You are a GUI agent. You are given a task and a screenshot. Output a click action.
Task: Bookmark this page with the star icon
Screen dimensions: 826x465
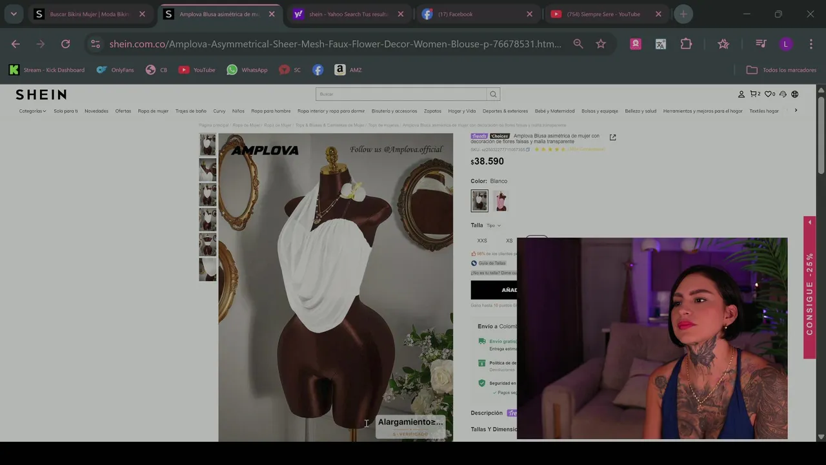pos(601,44)
